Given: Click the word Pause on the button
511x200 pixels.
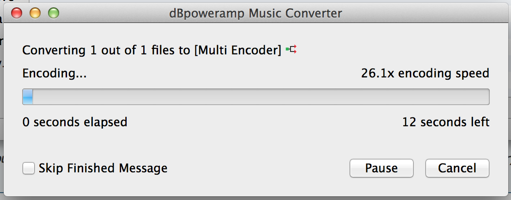Looking at the screenshot, I should [x=381, y=168].
